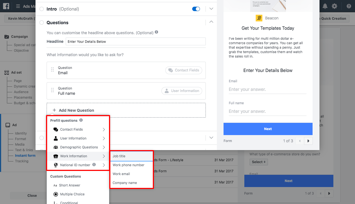
Task: Open the e-commerce store type Select dropdown
Action: [258, 162]
